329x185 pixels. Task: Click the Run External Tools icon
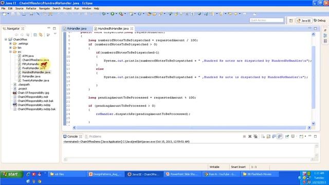[x=121, y=14]
